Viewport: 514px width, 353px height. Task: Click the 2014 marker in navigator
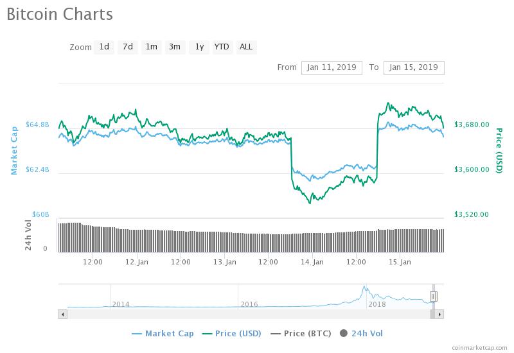coord(121,304)
